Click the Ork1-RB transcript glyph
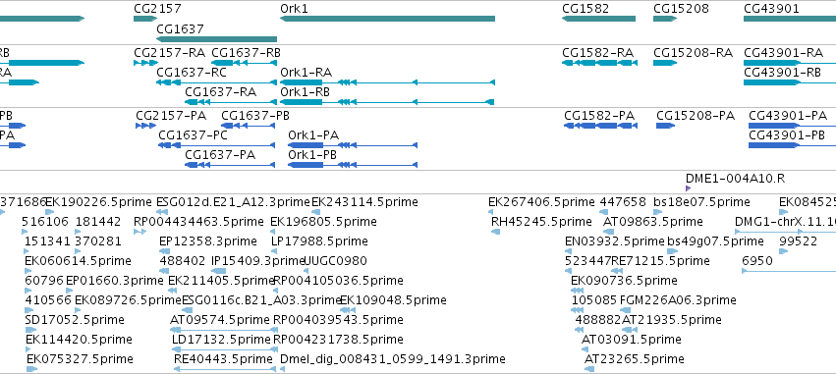 [388, 102]
